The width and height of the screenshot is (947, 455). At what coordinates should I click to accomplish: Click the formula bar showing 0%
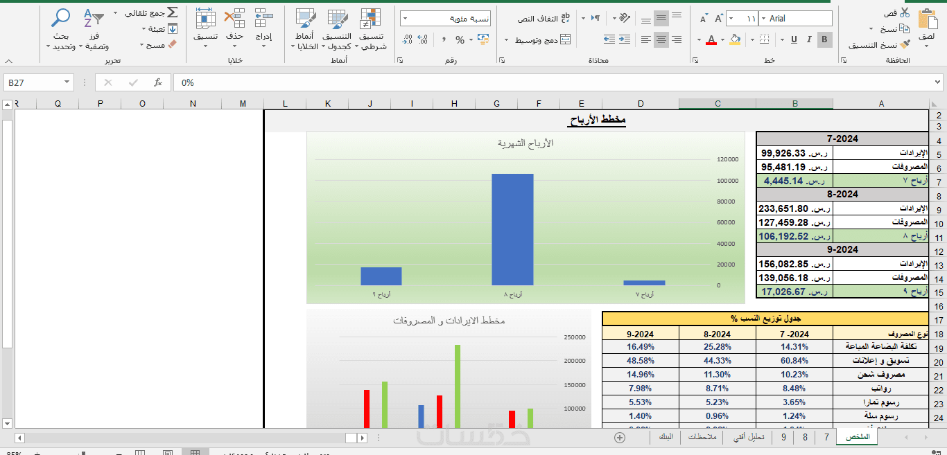click(553, 82)
